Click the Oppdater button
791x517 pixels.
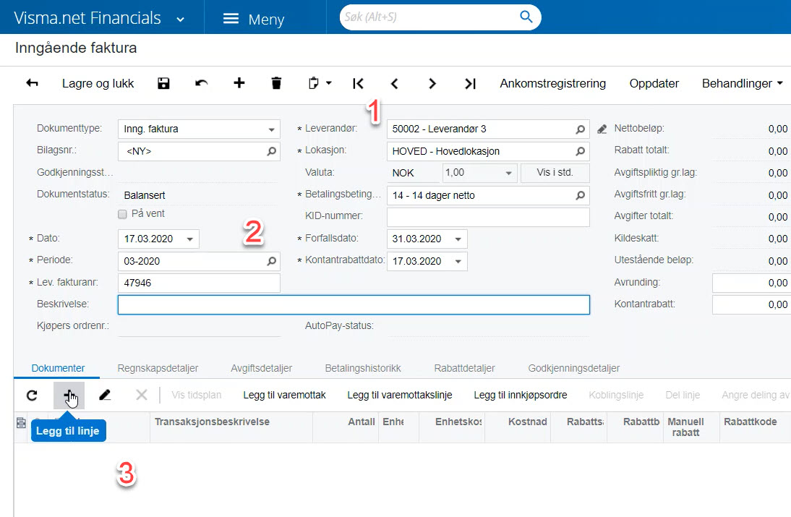coord(654,83)
